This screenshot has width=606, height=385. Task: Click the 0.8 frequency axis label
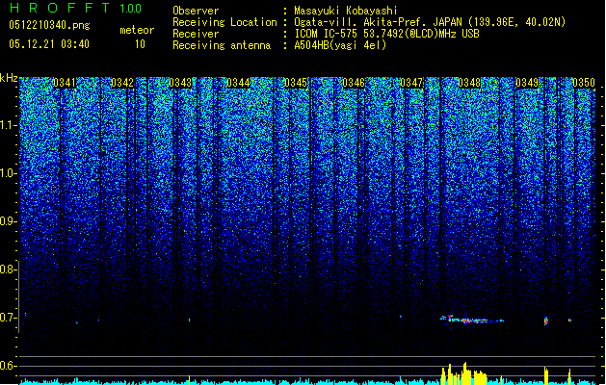pyautogui.click(x=8, y=269)
